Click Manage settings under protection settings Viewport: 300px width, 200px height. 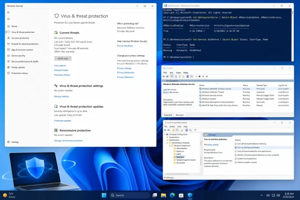[x=61, y=96]
